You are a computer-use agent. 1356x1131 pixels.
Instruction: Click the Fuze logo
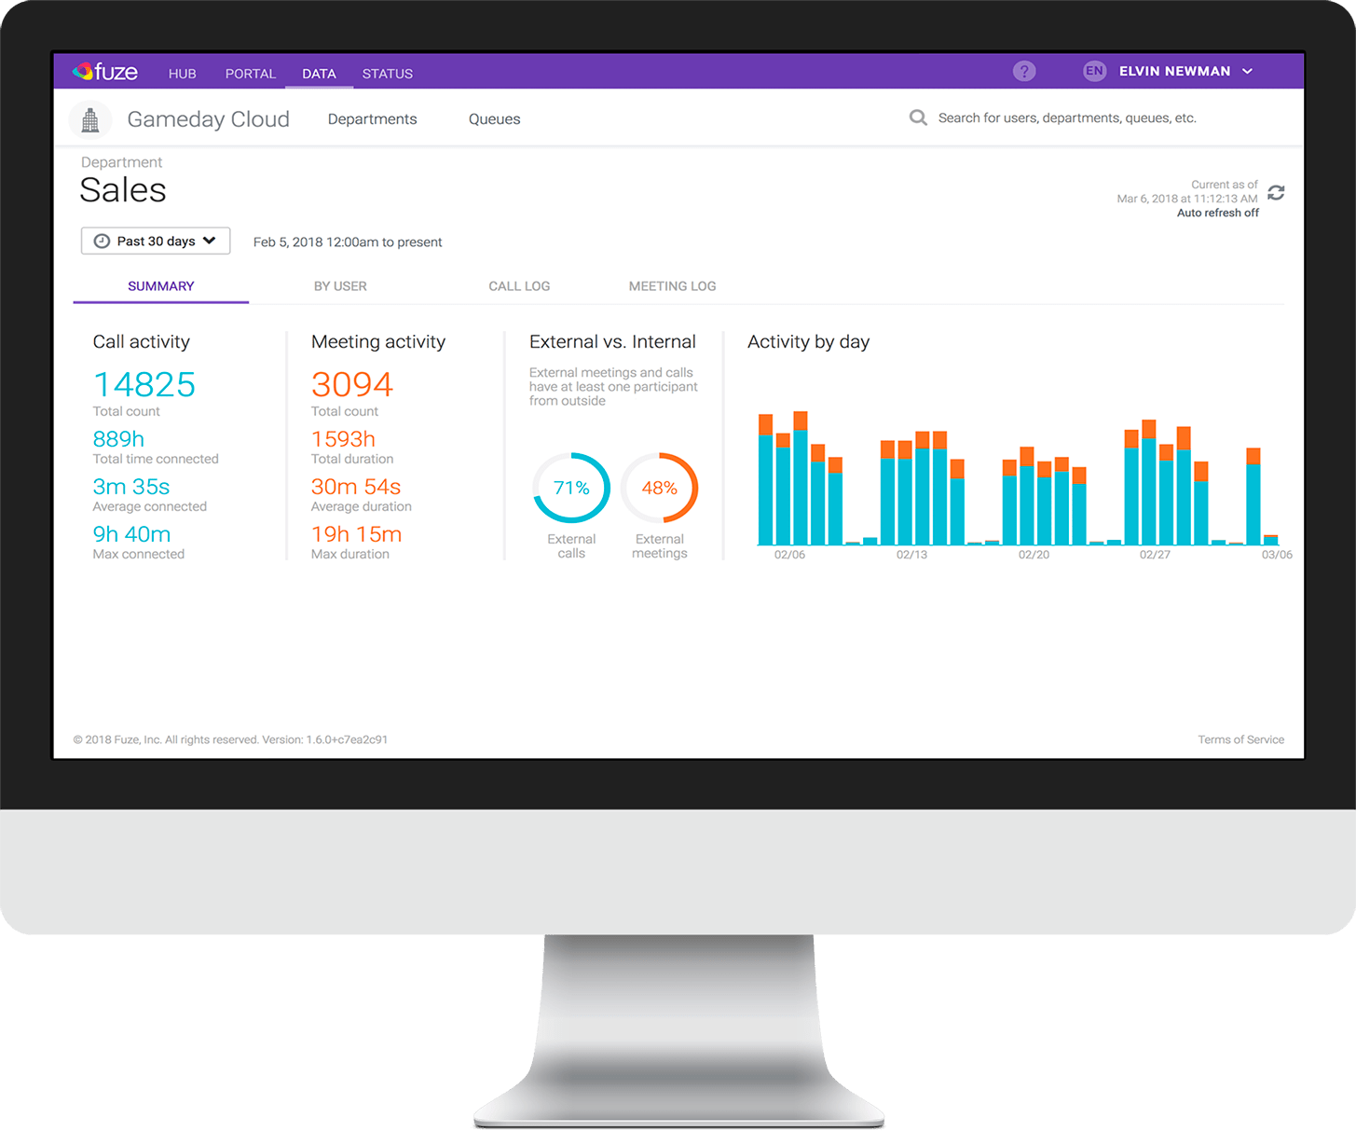click(x=105, y=72)
